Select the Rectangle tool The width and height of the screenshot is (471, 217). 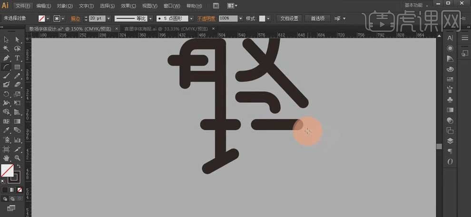click(17, 67)
